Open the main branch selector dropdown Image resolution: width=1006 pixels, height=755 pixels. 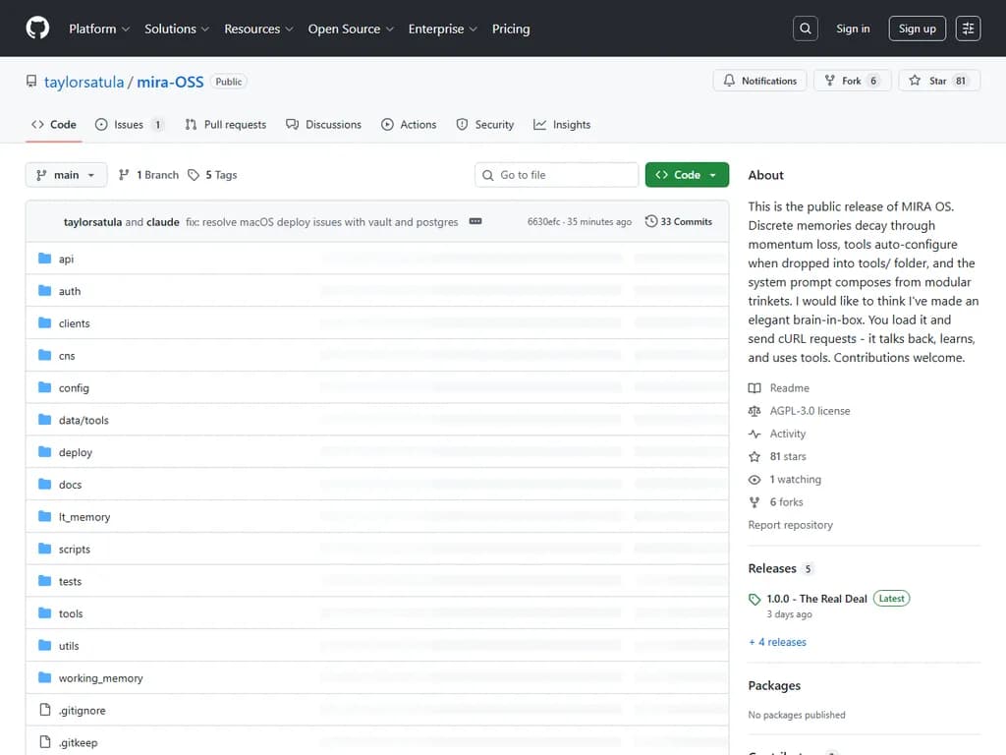pyautogui.click(x=66, y=175)
